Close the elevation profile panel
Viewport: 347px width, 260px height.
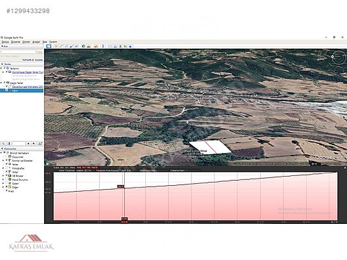point(345,168)
